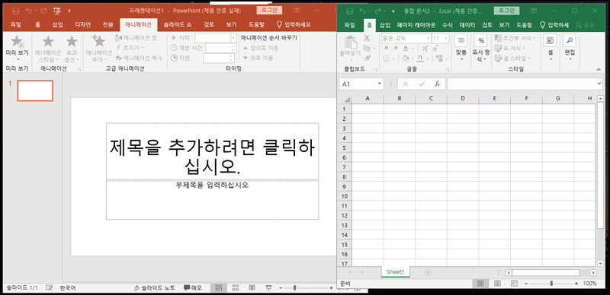Click the fx insert function icon
This screenshot has width=610, height=295.
click(437, 84)
